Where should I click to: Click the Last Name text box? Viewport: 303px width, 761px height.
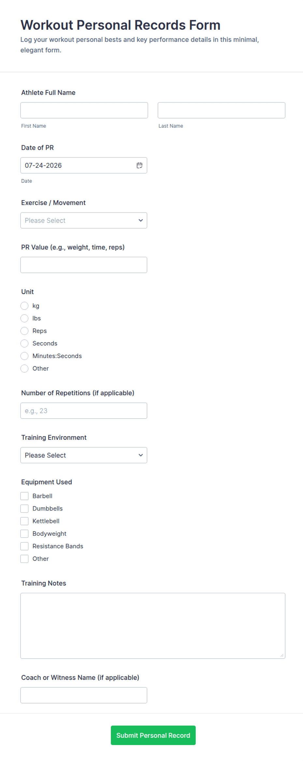222,110
